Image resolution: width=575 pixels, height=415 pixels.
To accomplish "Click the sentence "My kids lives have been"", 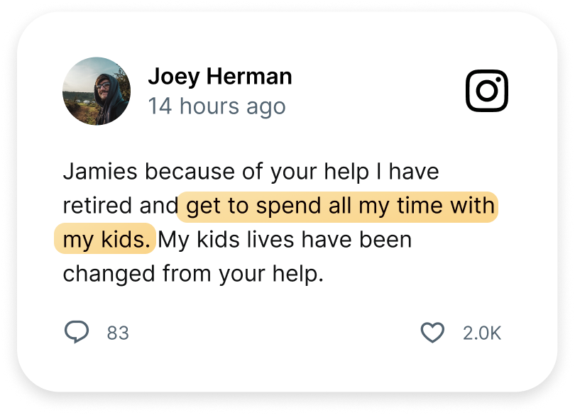I will pos(285,240).
